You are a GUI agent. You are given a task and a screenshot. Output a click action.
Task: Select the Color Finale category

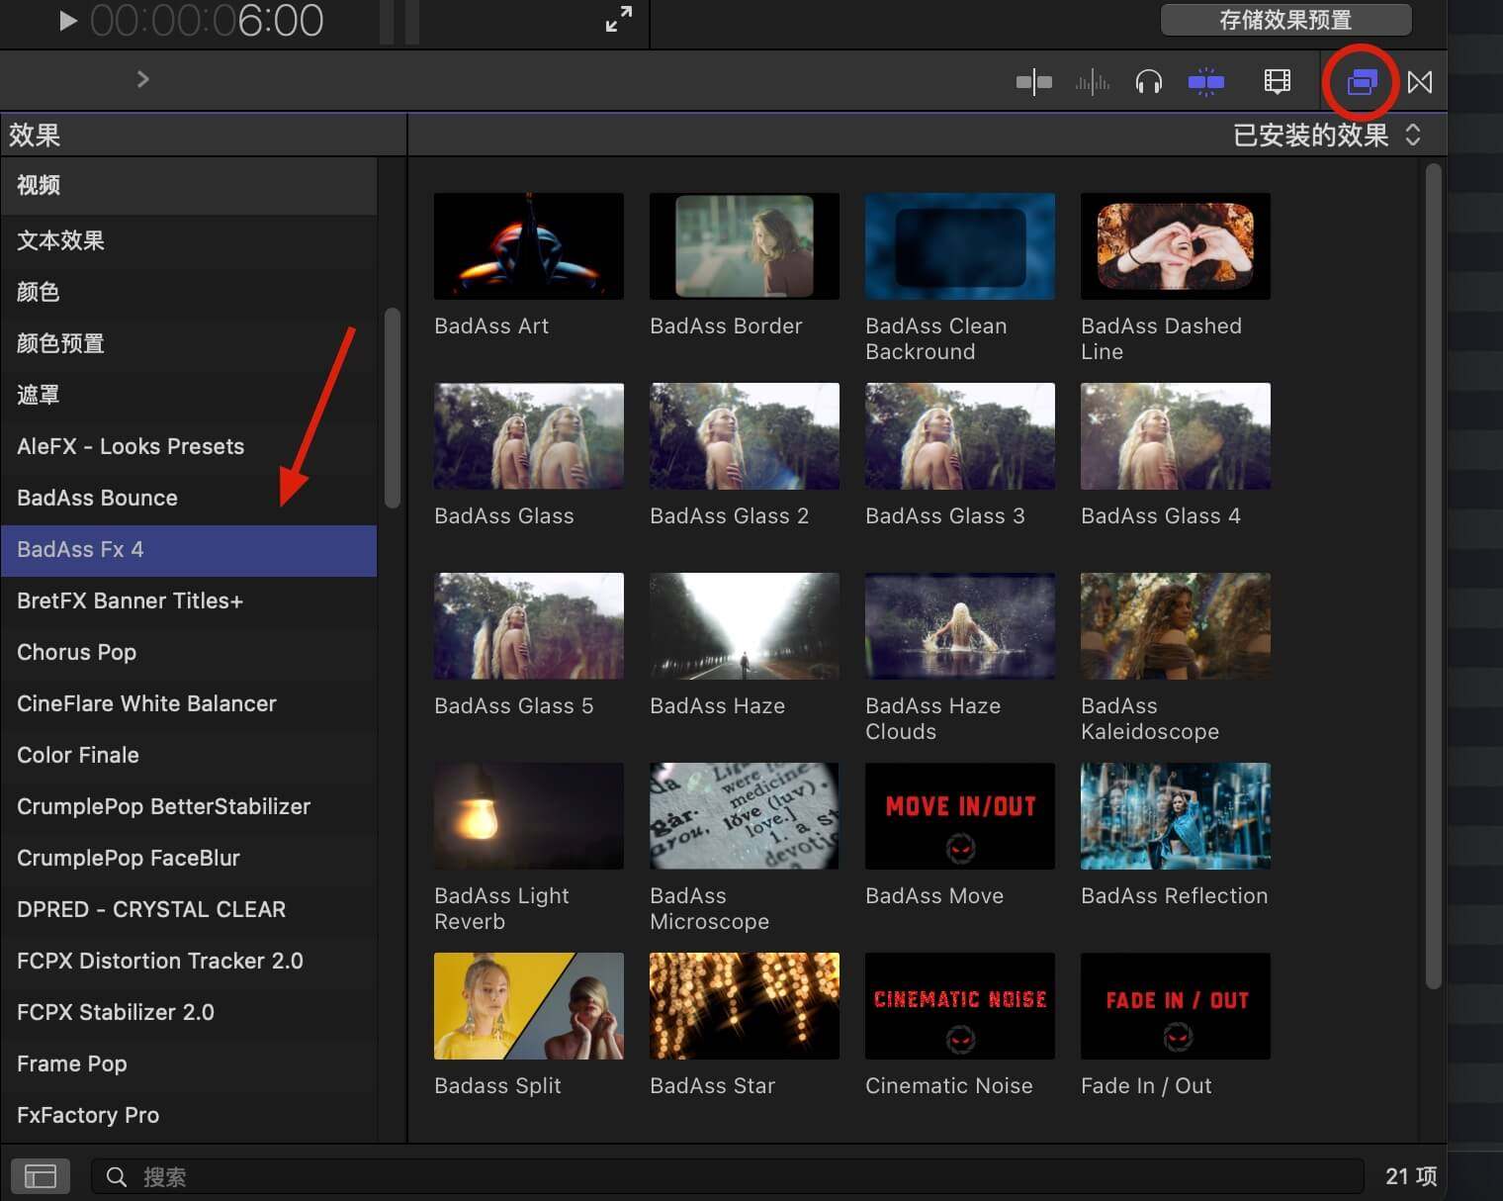[78, 755]
